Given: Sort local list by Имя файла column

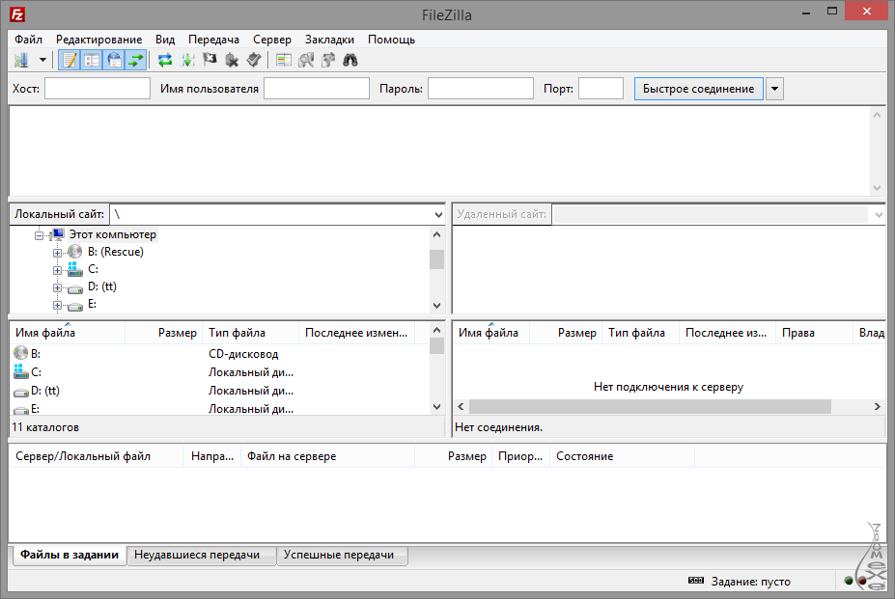Looking at the screenshot, I should point(68,333).
